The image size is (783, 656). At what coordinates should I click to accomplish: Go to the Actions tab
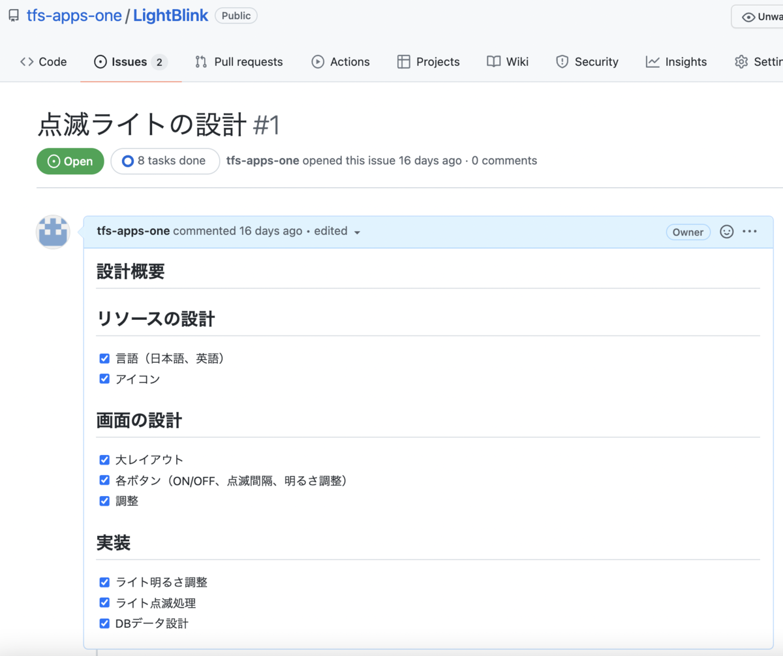tap(341, 62)
